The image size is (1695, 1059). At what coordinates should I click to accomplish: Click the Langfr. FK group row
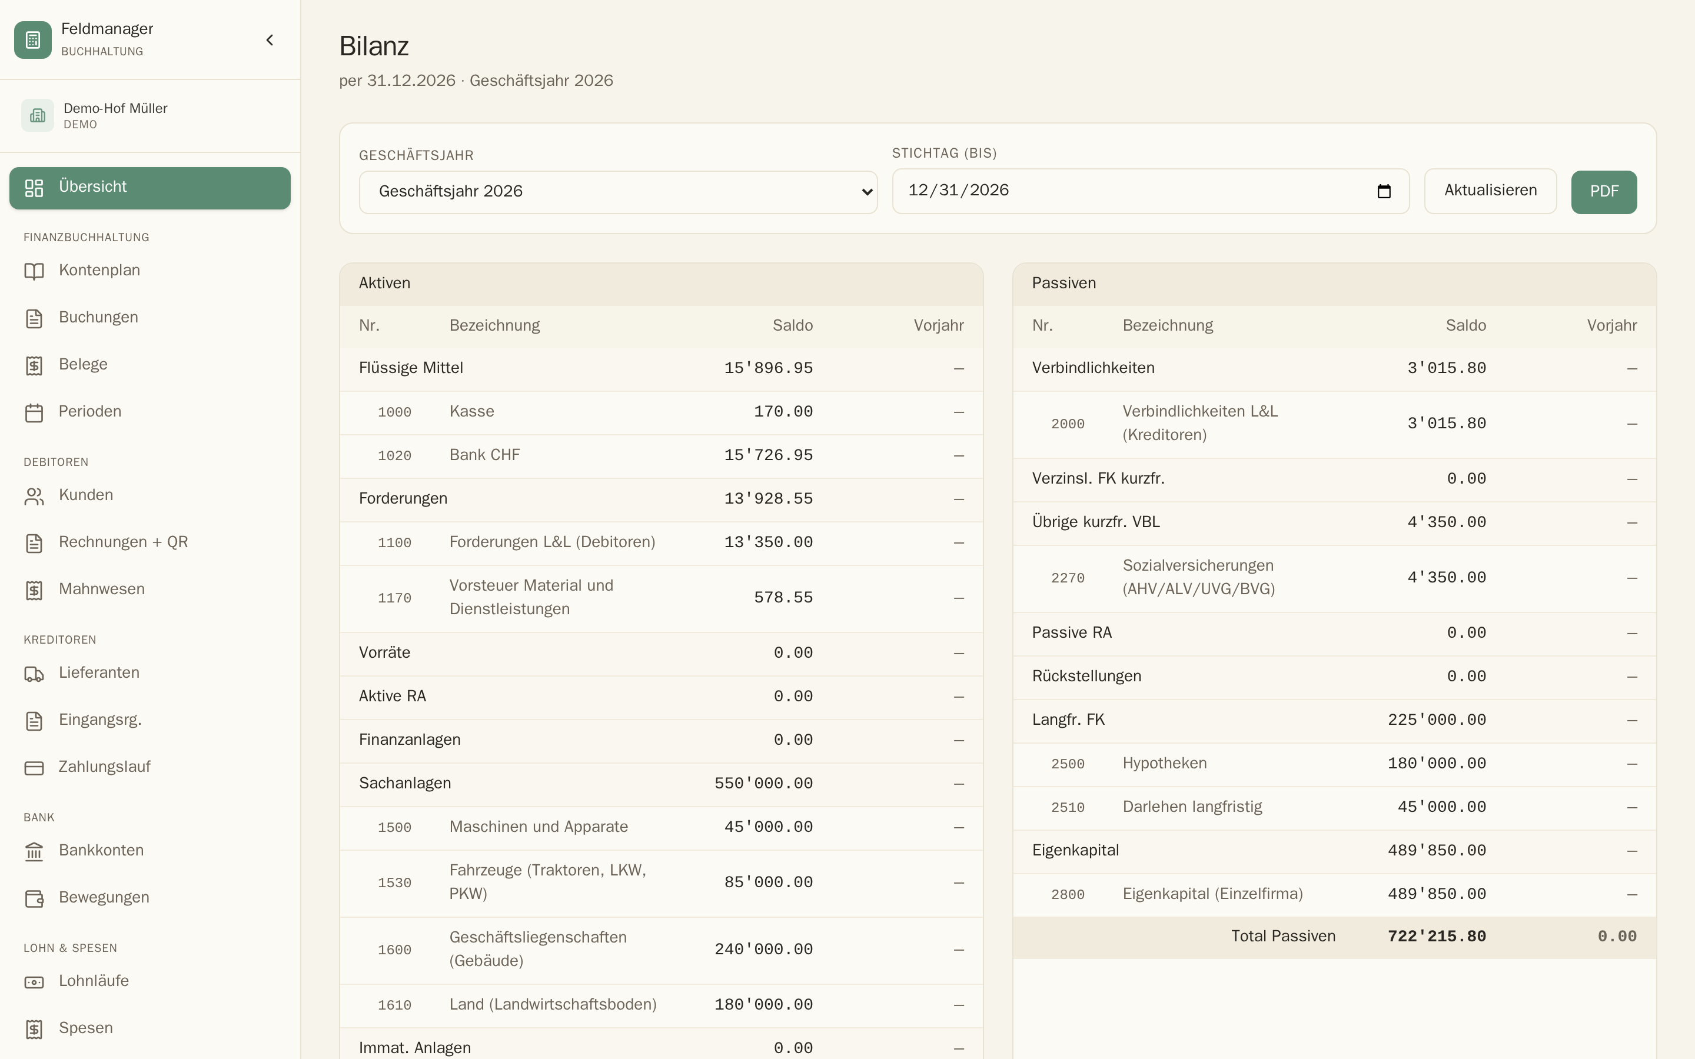[x=1334, y=721]
